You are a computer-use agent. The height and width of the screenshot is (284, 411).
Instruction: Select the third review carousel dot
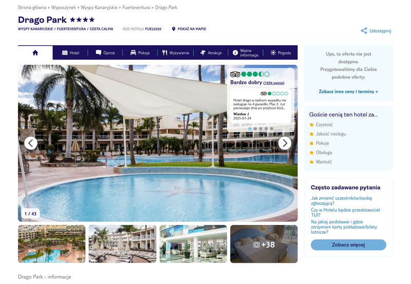coord(260,128)
